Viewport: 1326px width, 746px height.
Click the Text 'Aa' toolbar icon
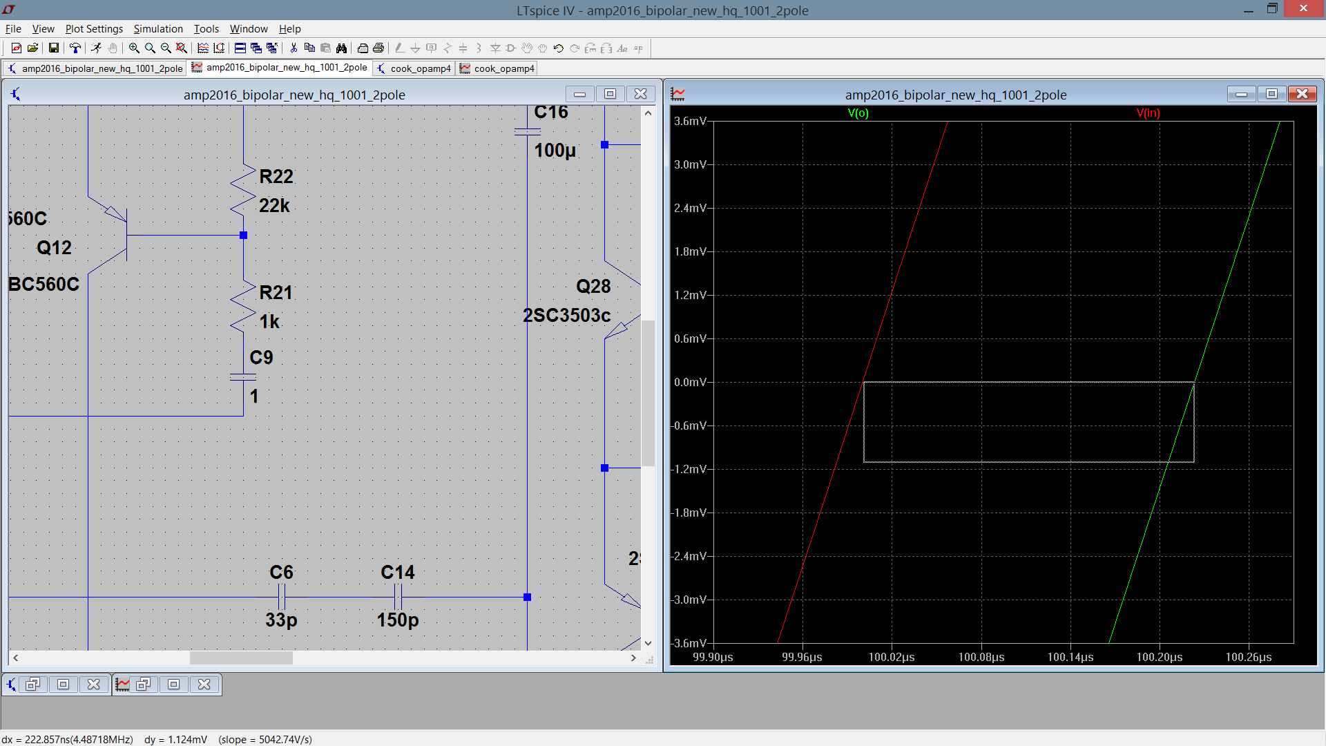click(622, 48)
